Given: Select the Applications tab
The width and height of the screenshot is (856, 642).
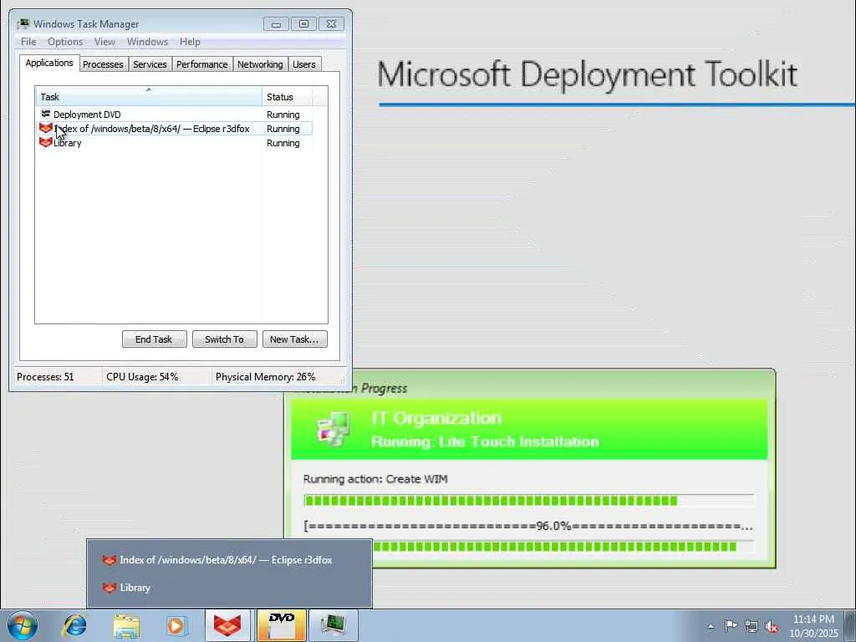Looking at the screenshot, I should (x=49, y=63).
